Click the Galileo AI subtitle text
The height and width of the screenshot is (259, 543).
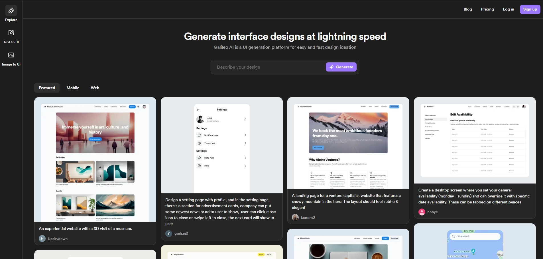click(285, 47)
